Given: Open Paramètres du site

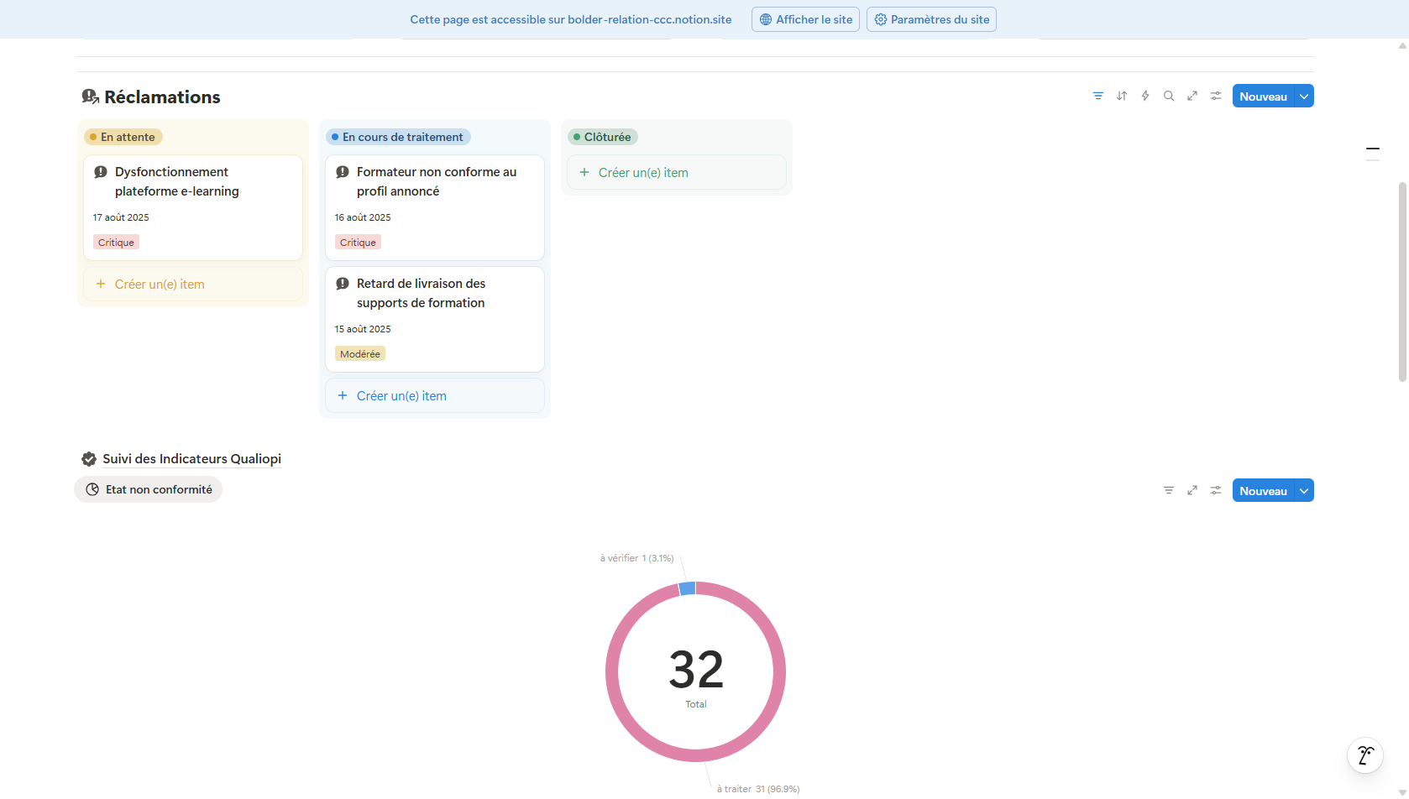Looking at the screenshot, I should 931,20.
